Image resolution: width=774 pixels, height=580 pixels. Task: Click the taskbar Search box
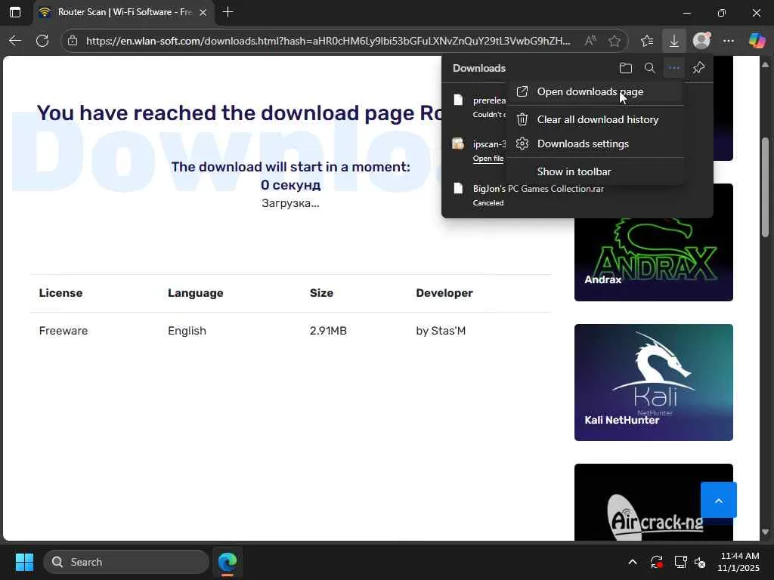point(126,562)
